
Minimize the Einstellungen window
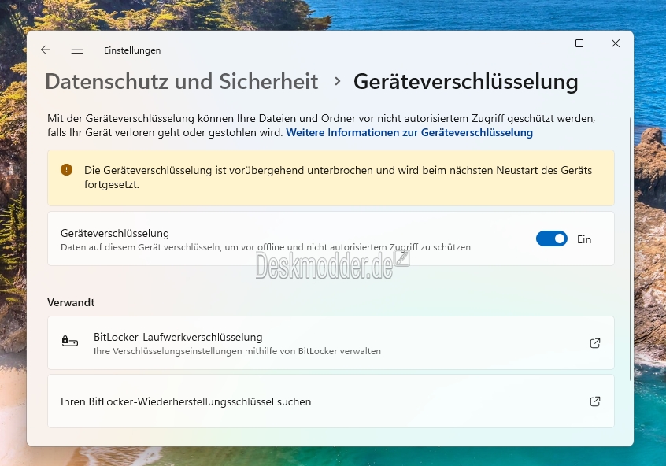coord(543,43)
